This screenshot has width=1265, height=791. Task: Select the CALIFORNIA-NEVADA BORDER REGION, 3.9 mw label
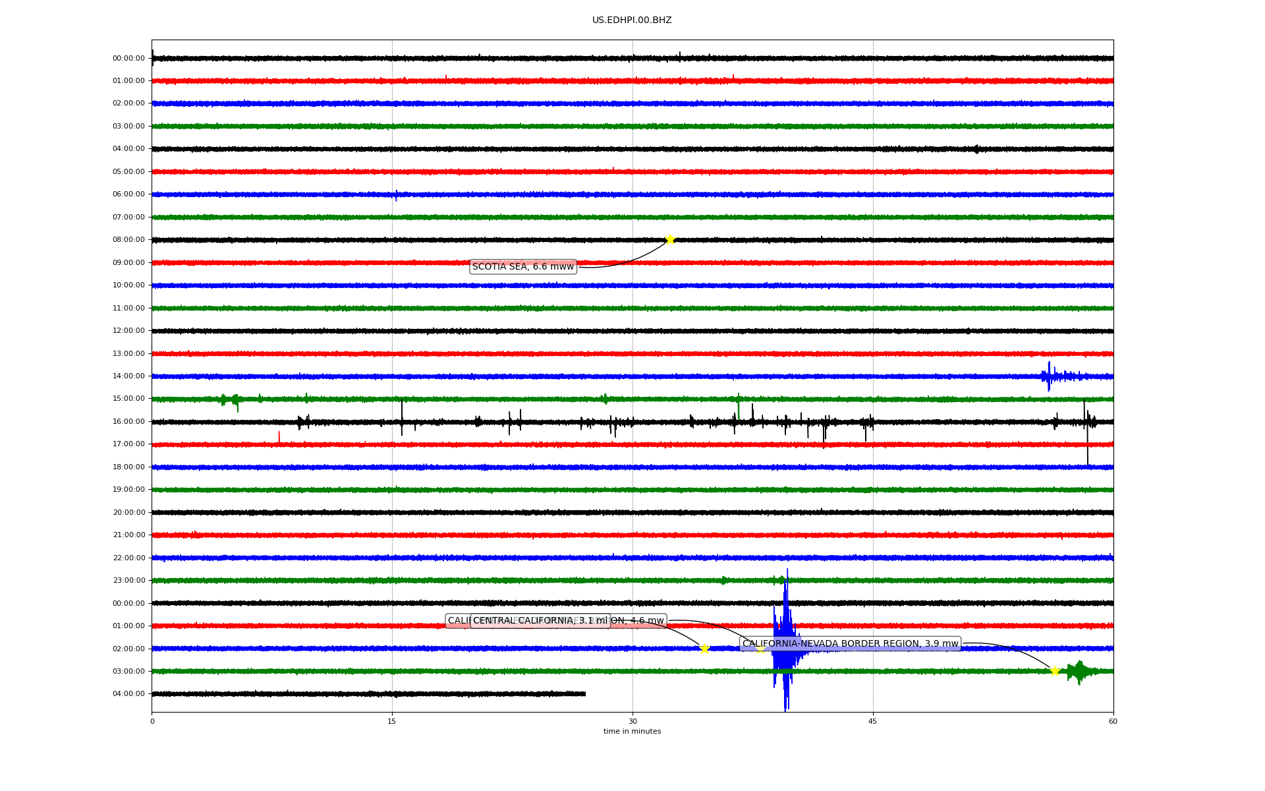851,644
